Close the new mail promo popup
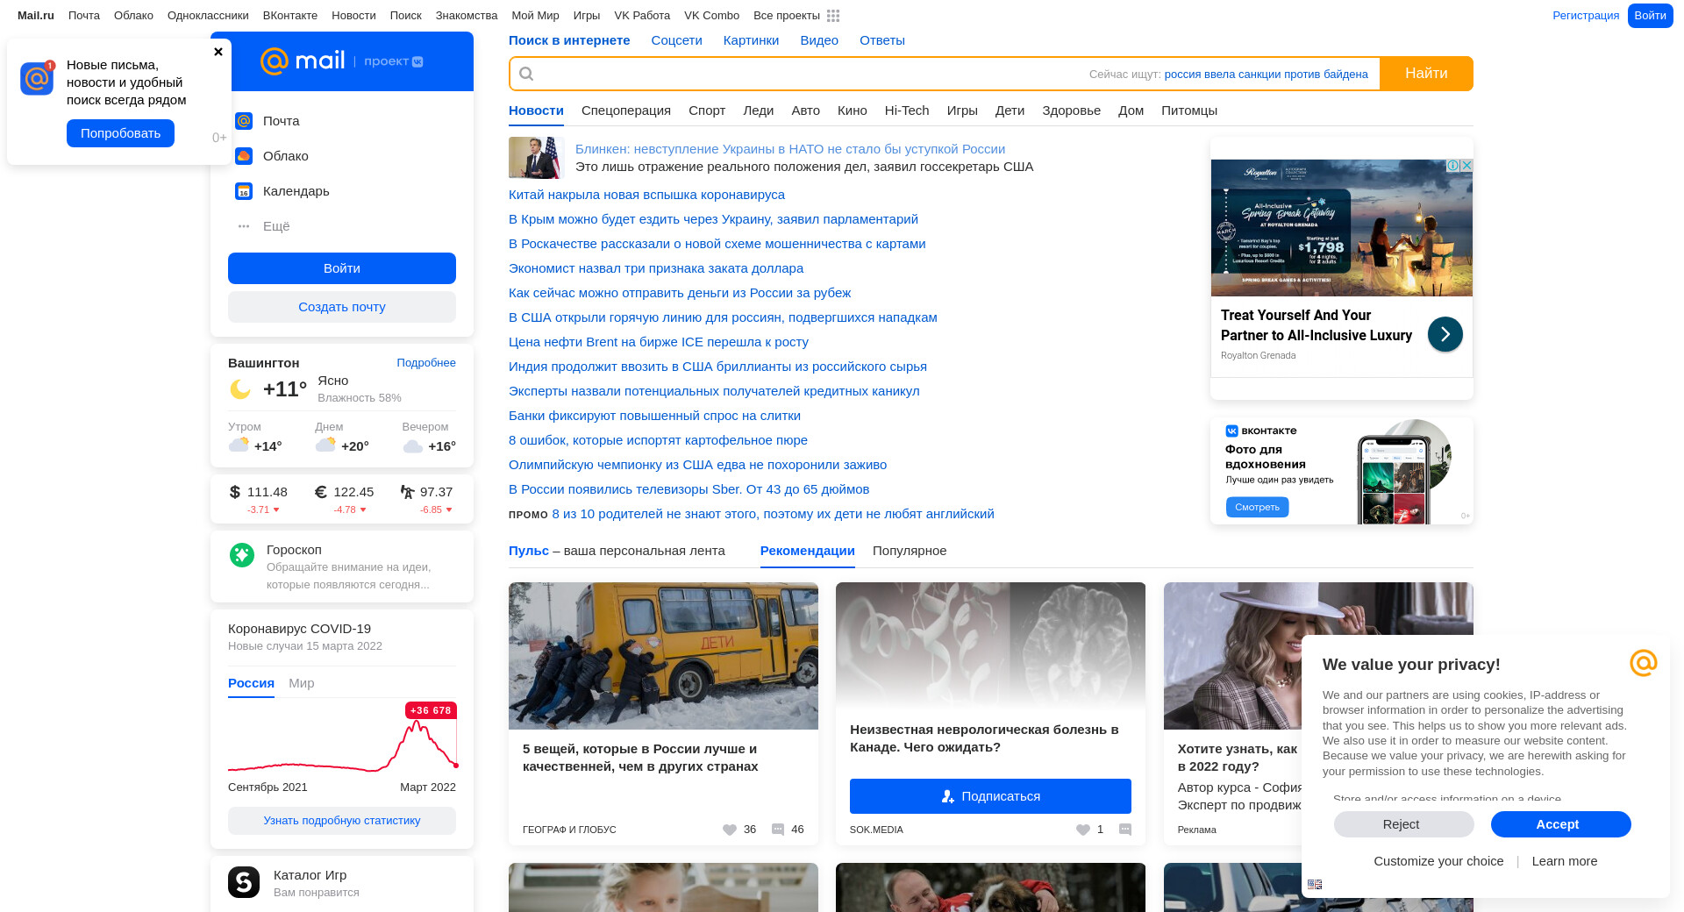The width and height of the screenshot is (1684, 912). tap(218, 52)
